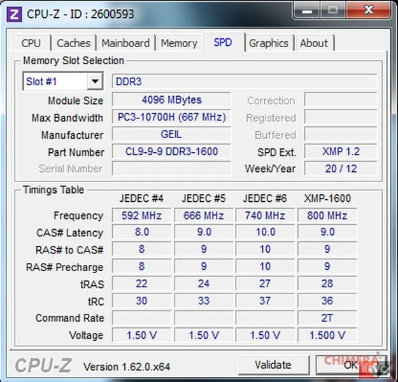398x382 pixels.
Task: Go to the Mainboard tab
Action: tap(125, 43)
